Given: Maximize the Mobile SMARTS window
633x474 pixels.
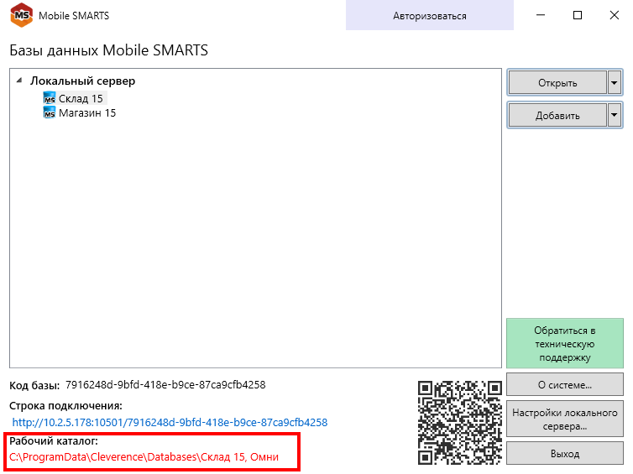Looking at the screenshot, I should tap(578, 15).
